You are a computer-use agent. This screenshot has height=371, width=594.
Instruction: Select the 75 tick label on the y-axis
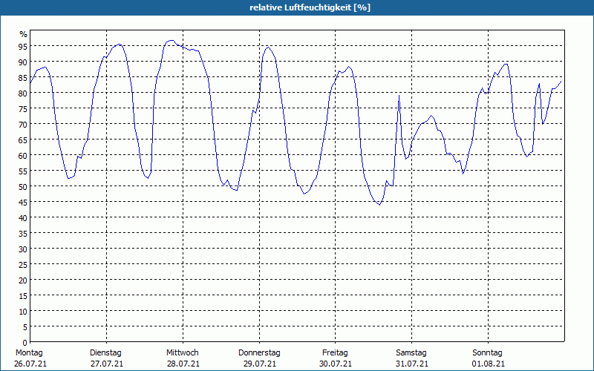[22, 108]
